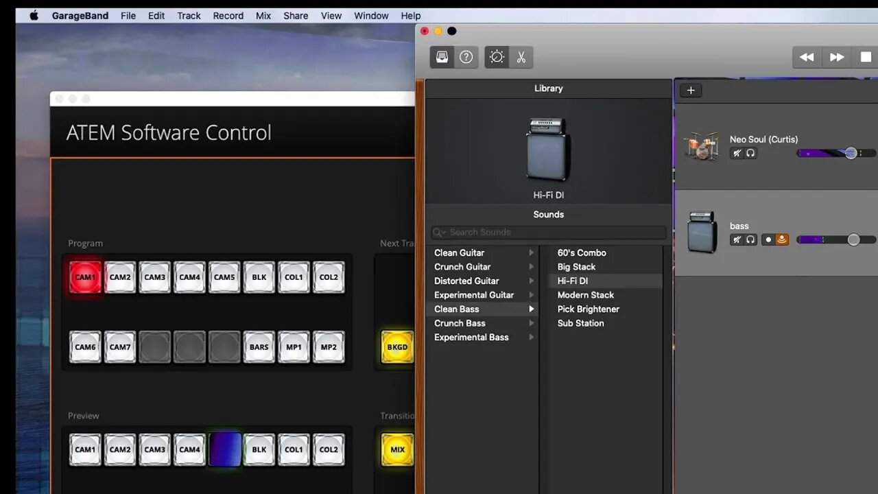The height and width of the screenshot is (494, 878).
Task: Mute the Neo Soul (Curtis) track
Action: tap(737, 153)
